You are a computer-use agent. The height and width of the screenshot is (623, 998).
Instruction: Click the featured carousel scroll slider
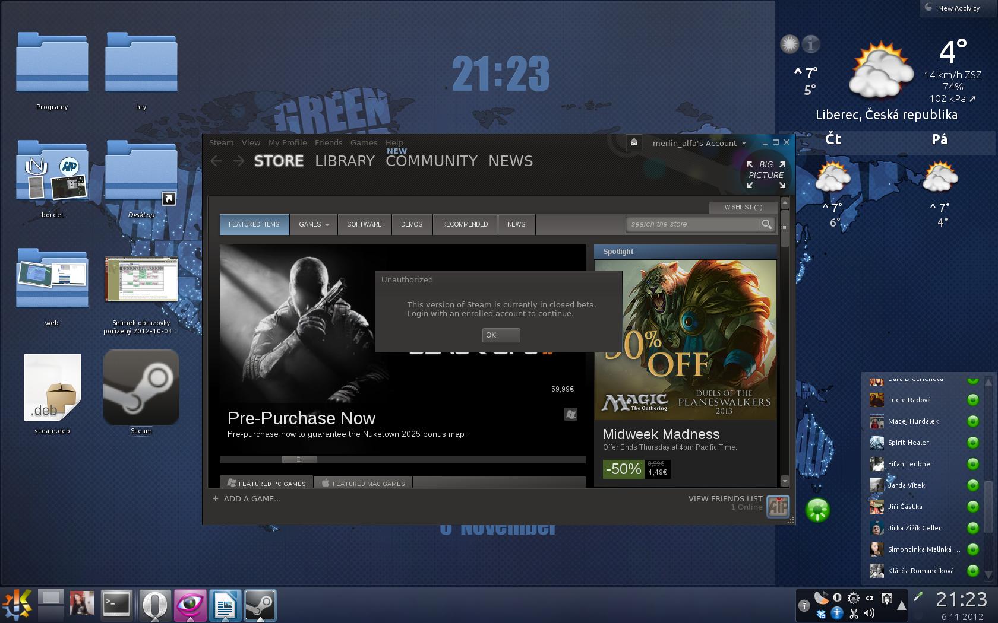299,459
